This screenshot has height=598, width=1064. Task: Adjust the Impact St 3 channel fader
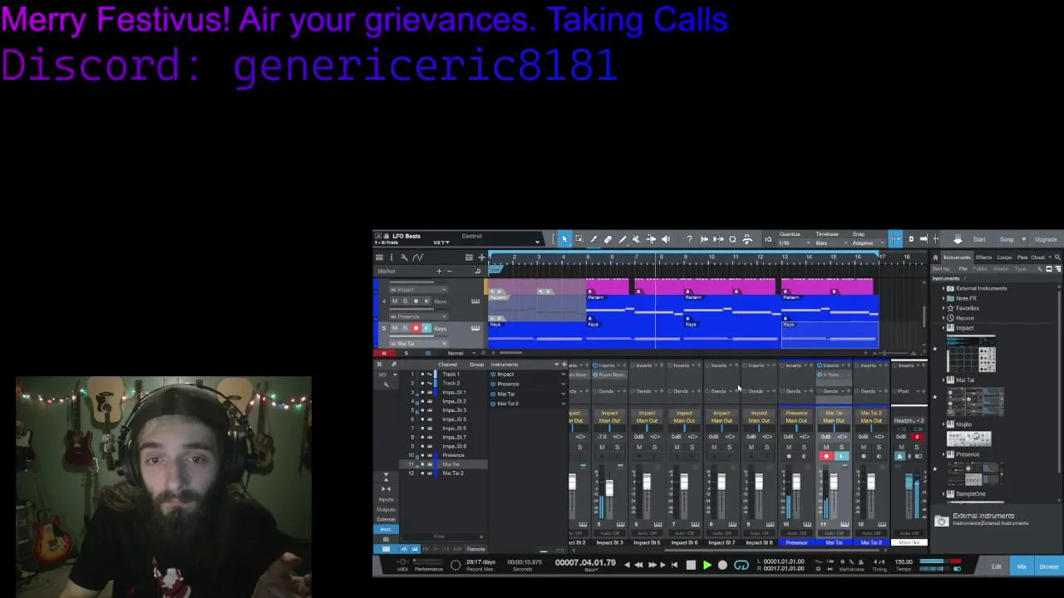tap(609, 488)
